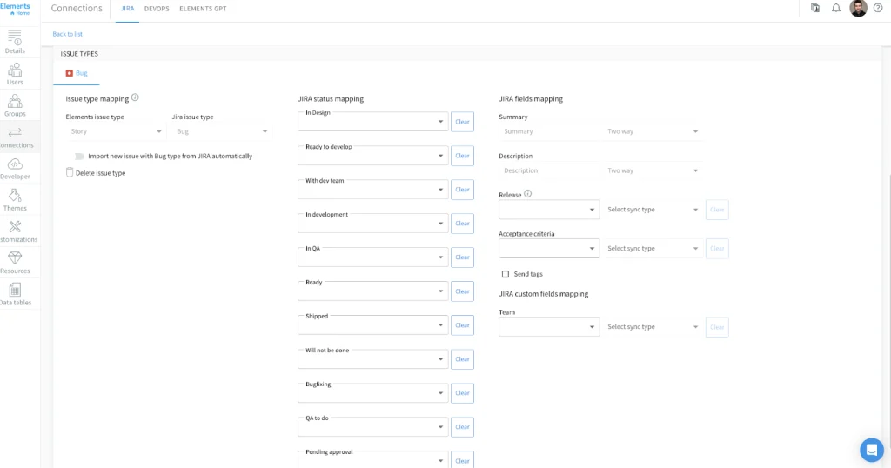
Task: Show info icon next to Release
Action: pyautogui.click(x=528, y=194)
